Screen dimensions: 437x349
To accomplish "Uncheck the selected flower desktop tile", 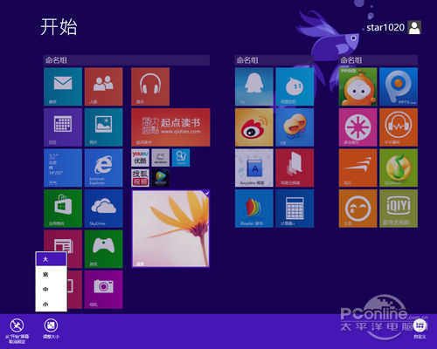I will (x=170, y=229).
